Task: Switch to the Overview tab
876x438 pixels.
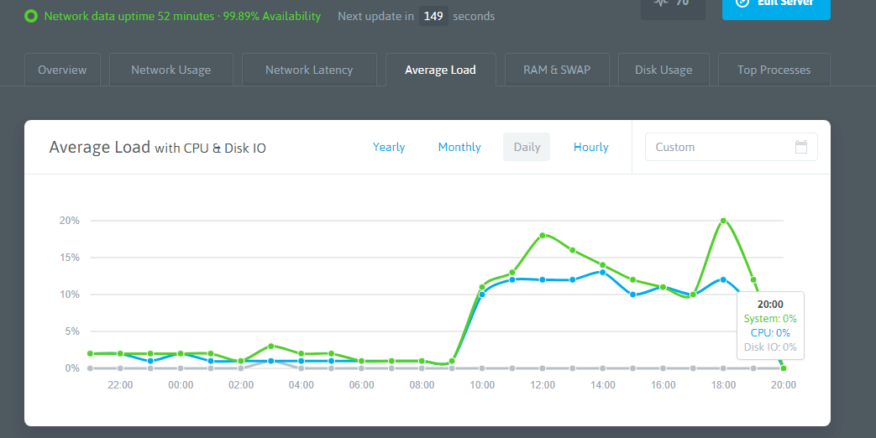Action: (x=62, y=70)
